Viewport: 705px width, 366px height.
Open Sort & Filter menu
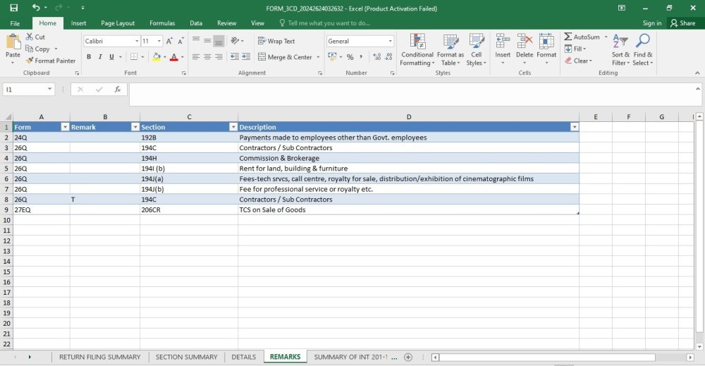click(620, 49)
